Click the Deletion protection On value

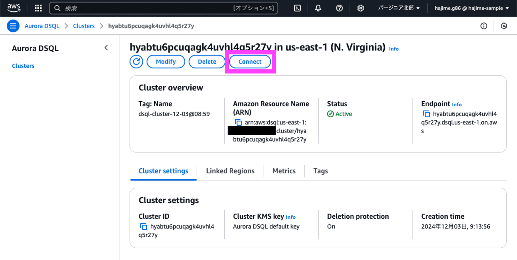coord(331,226)
